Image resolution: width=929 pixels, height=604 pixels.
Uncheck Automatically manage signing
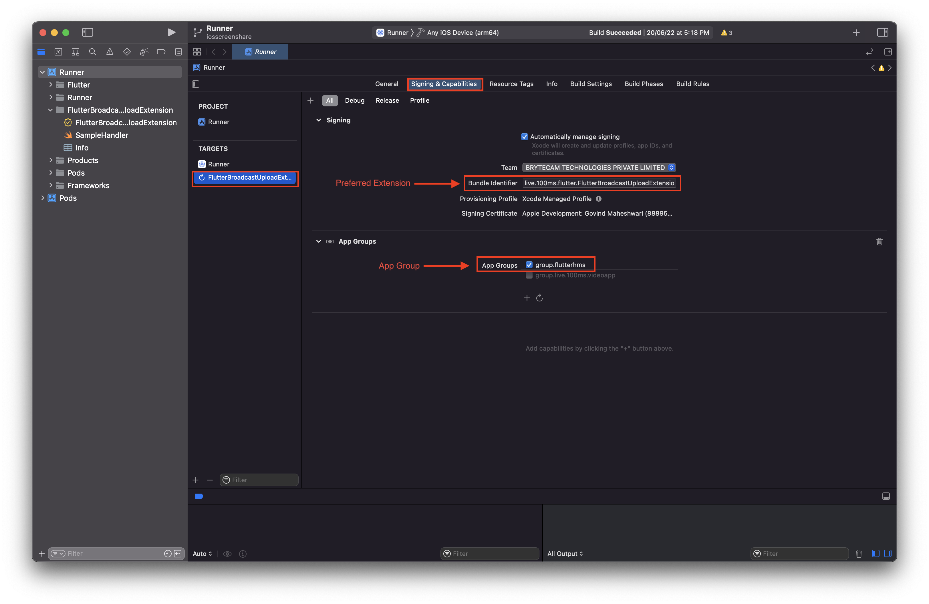525,137
